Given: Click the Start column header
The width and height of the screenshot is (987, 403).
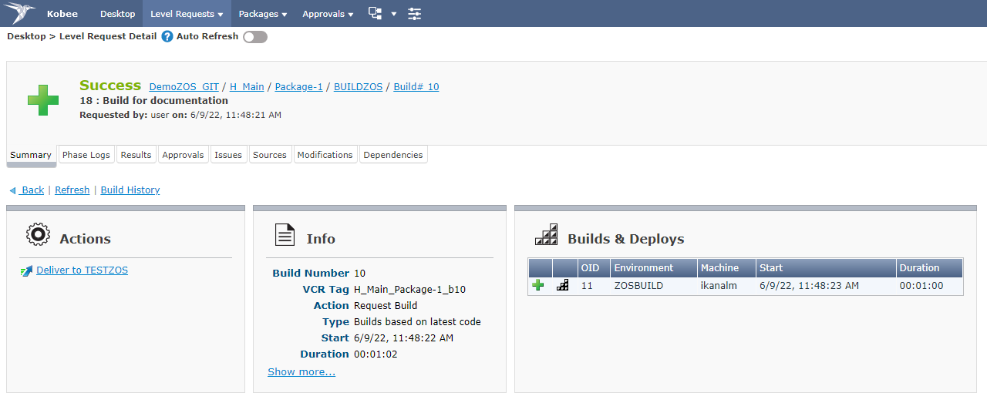Looking at the screenshot, I should 826,268.
